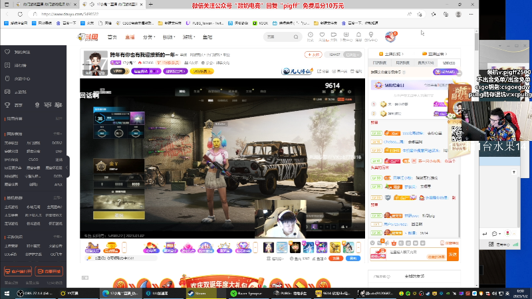
Task: Expand the grey followed-status dropdown
Action: [352, 54]
